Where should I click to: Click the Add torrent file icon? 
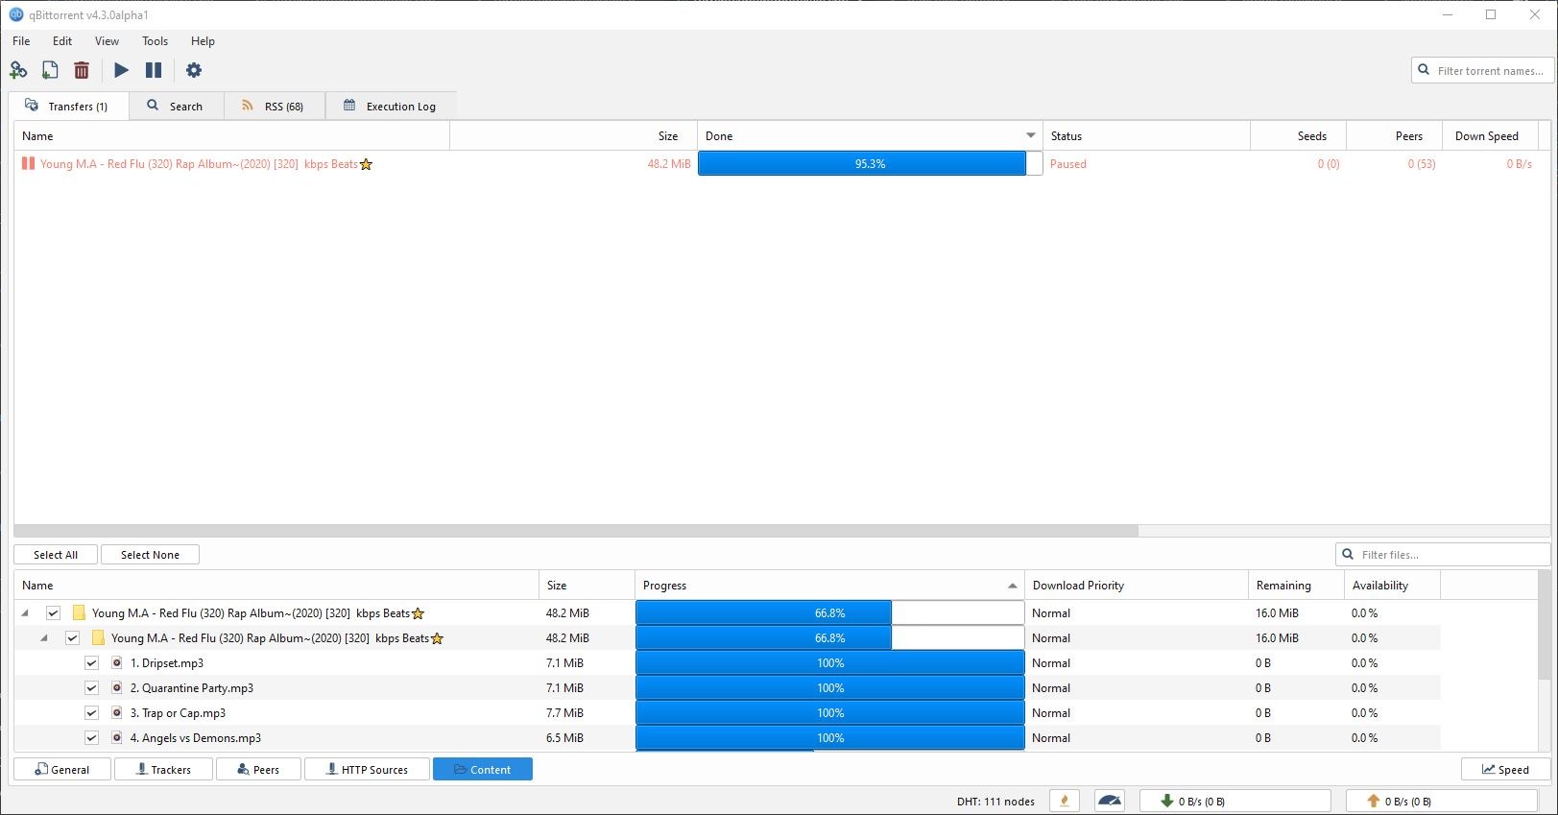(x=50, y=70)
